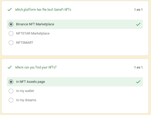
Task: Click the 'in NFT Assets page' answer label
Action: click(30, 82)
